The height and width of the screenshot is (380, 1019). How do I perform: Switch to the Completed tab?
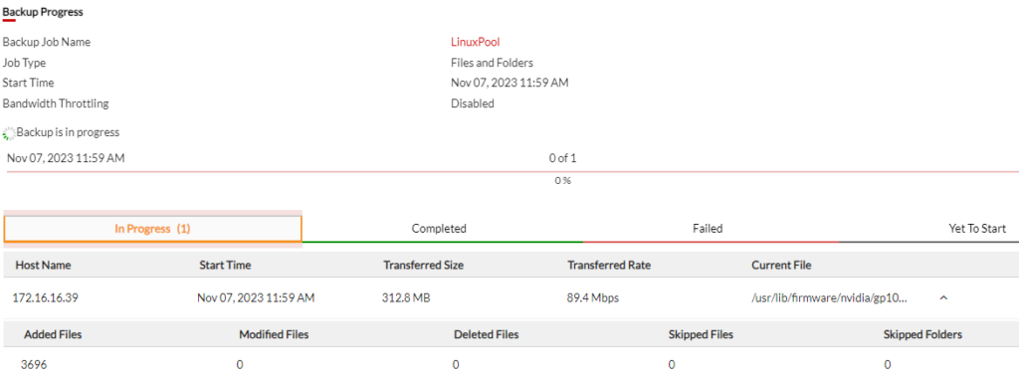439,229
